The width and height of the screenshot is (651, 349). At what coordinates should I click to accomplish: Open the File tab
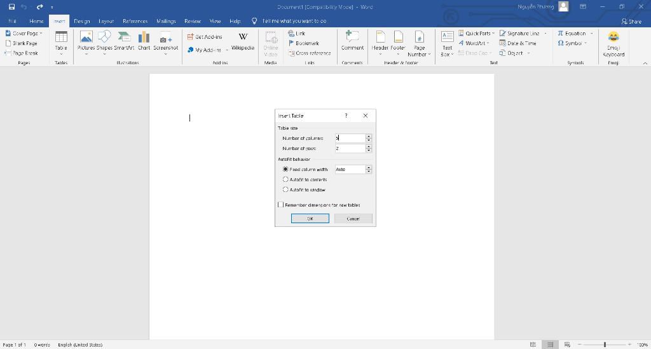(13, 21)
